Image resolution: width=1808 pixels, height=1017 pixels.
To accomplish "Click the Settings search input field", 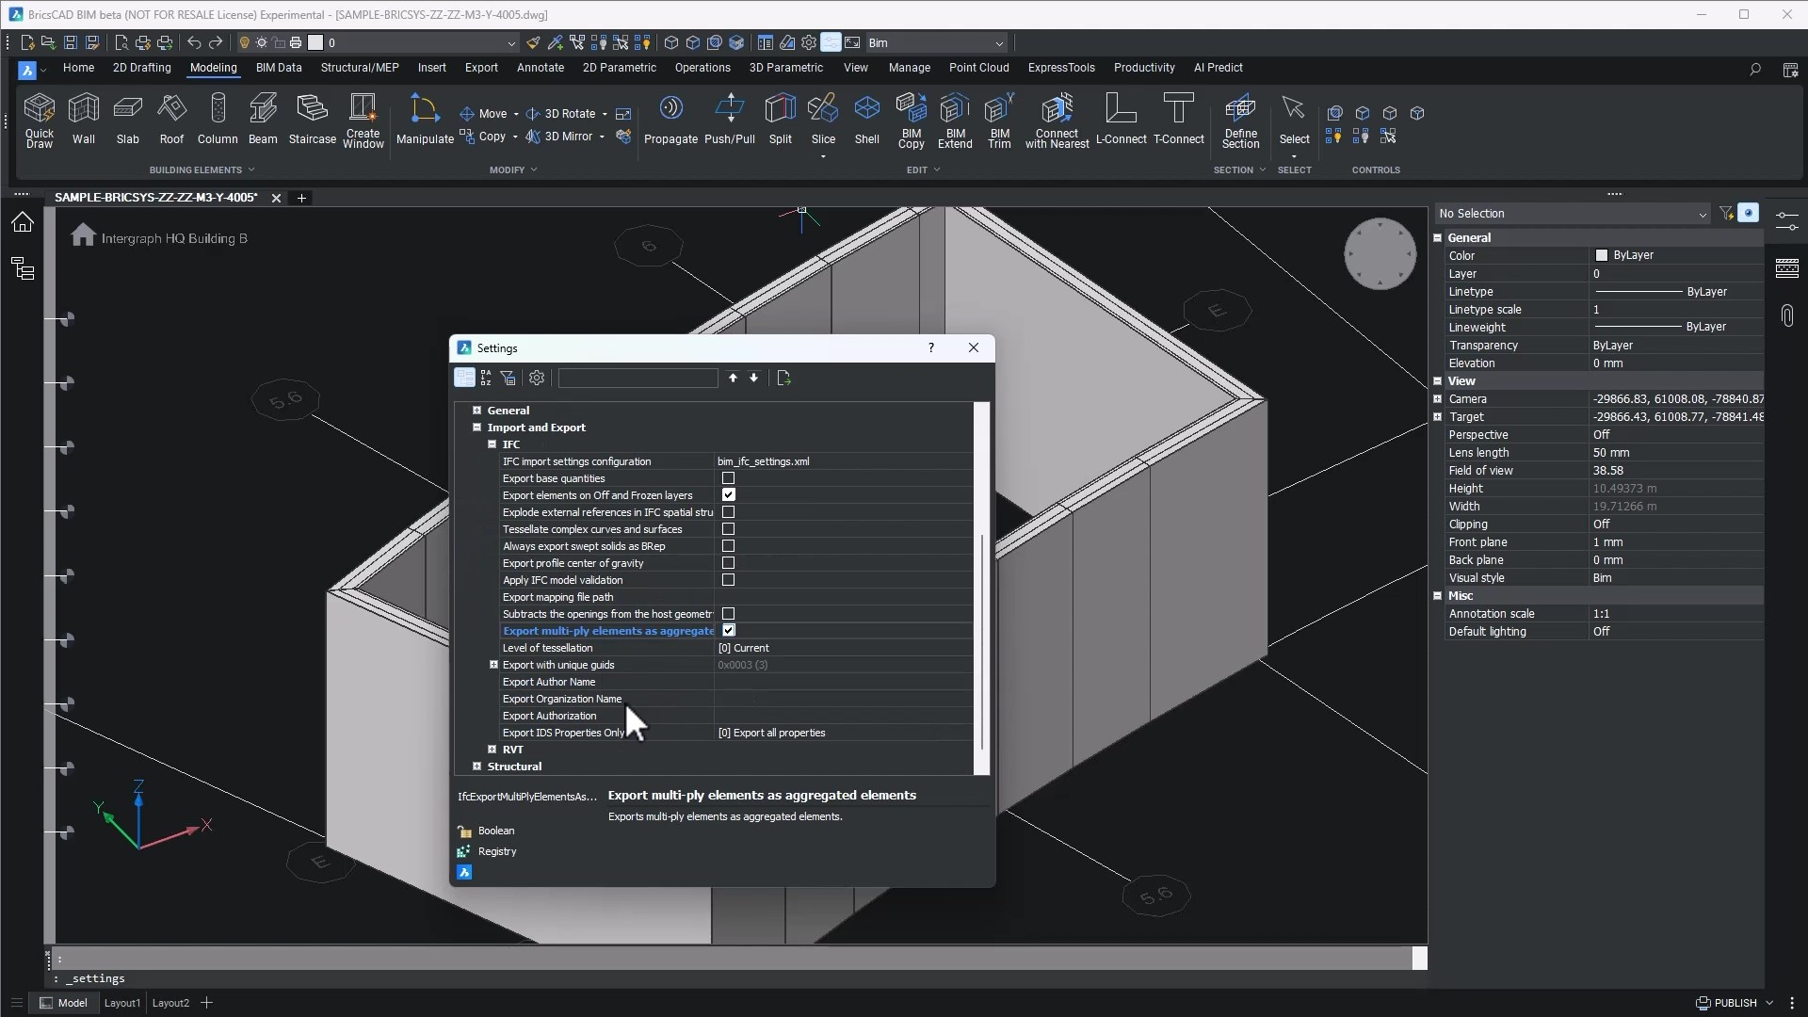I will pos(638,378).
